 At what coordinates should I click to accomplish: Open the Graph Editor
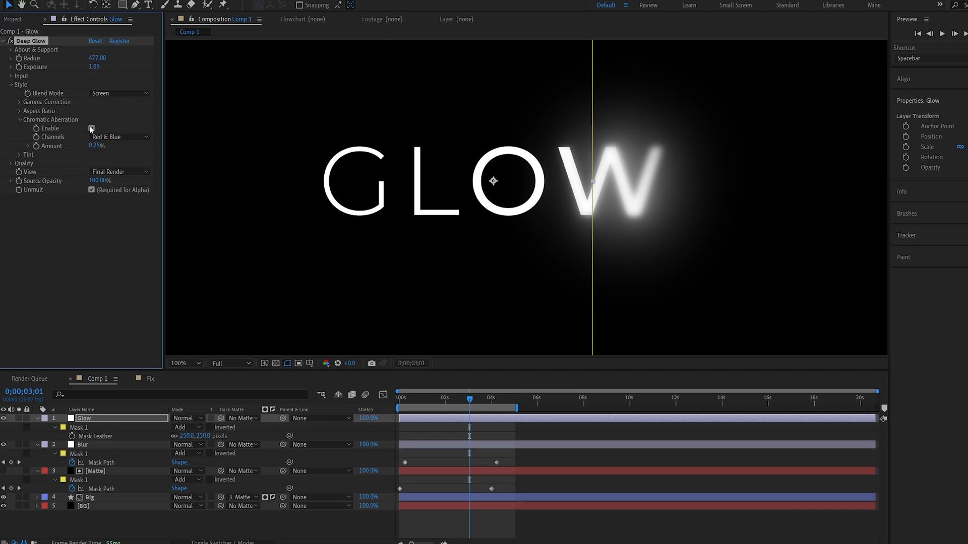pyautogui.click(x=383, y=394)
